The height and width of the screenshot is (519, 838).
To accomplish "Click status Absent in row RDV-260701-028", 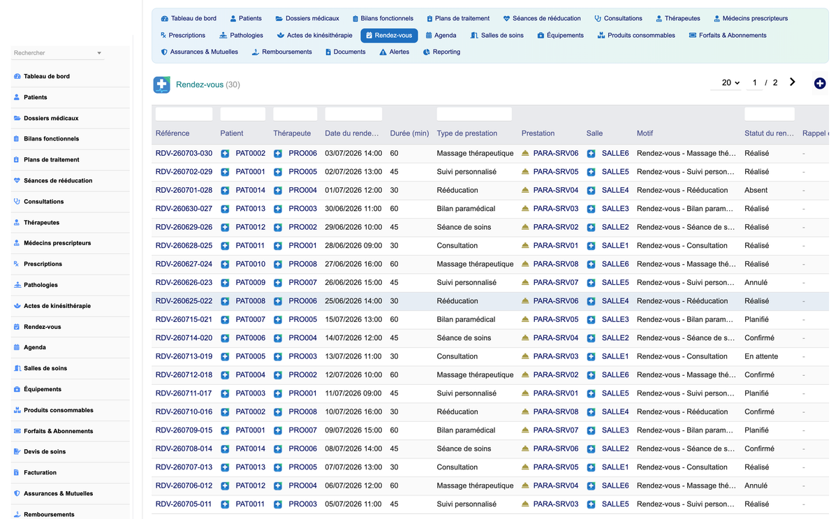I will 756,190.
